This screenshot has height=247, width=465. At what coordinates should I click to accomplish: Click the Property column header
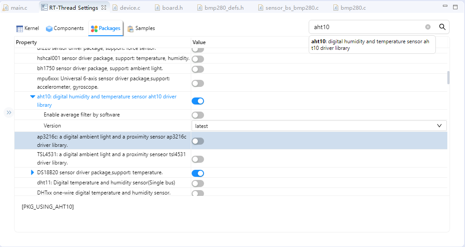26,42
